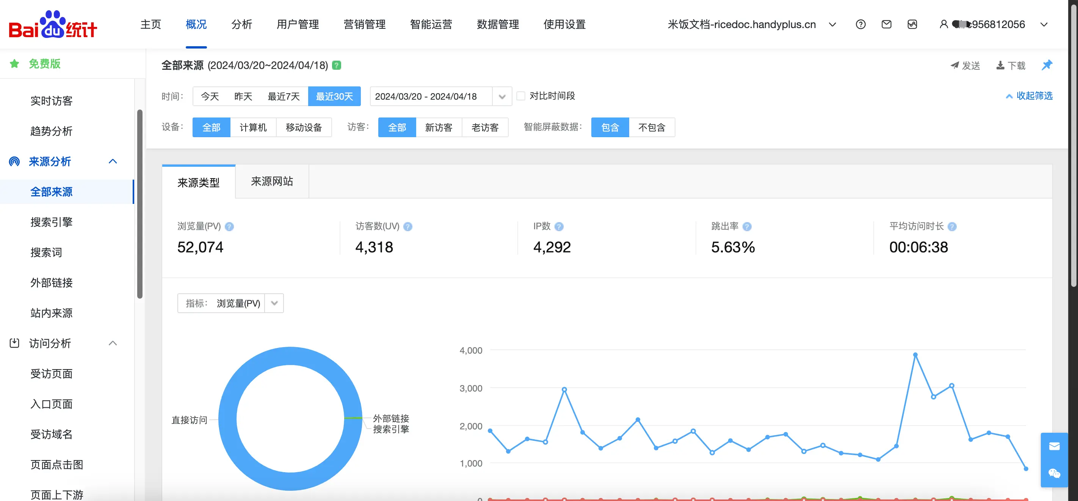Click the floating WeChat chat icon

1054,473
